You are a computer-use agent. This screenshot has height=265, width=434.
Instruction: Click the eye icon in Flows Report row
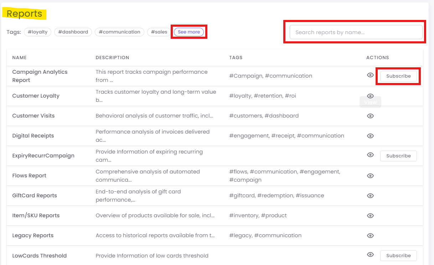tap(370, 176)
